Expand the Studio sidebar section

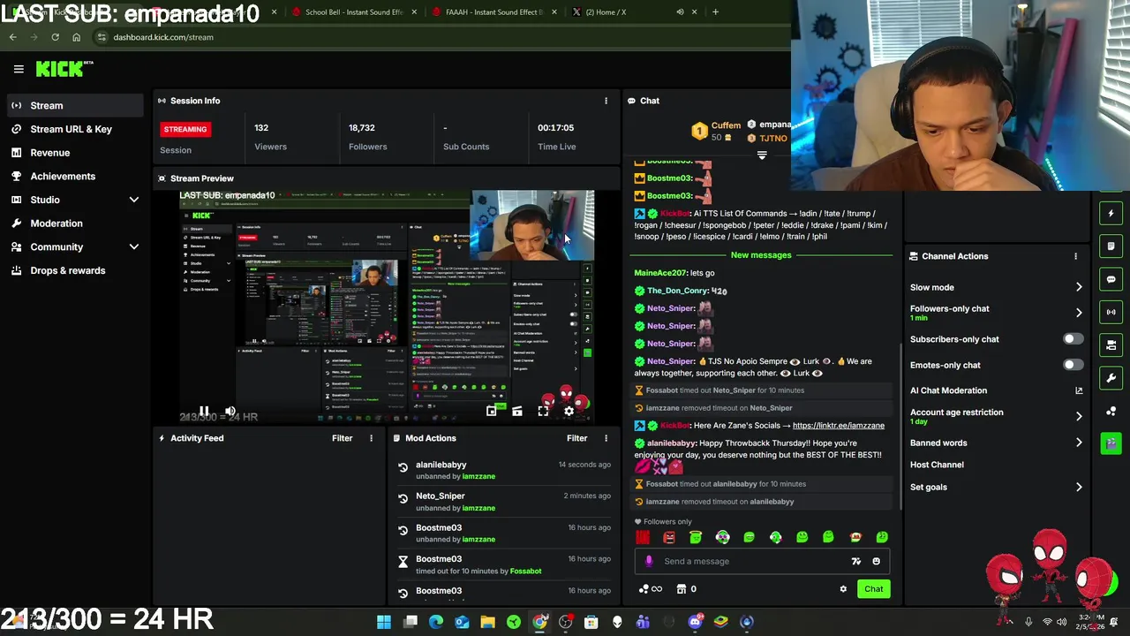tap(134, 200)
